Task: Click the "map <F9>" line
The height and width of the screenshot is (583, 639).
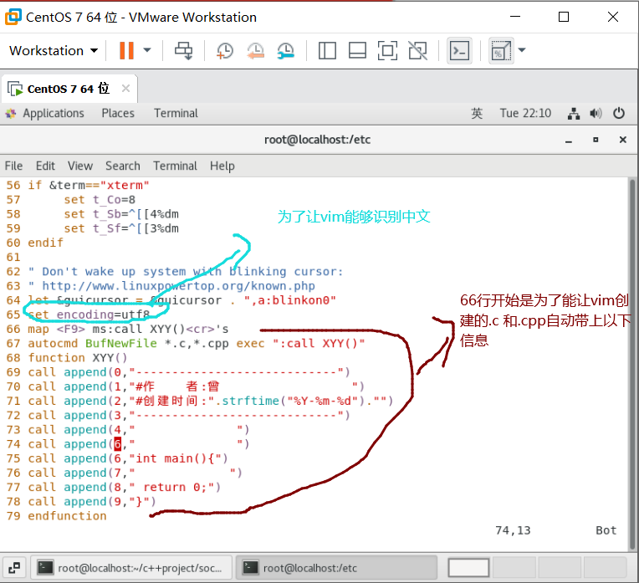Action: tap(128, 330)
